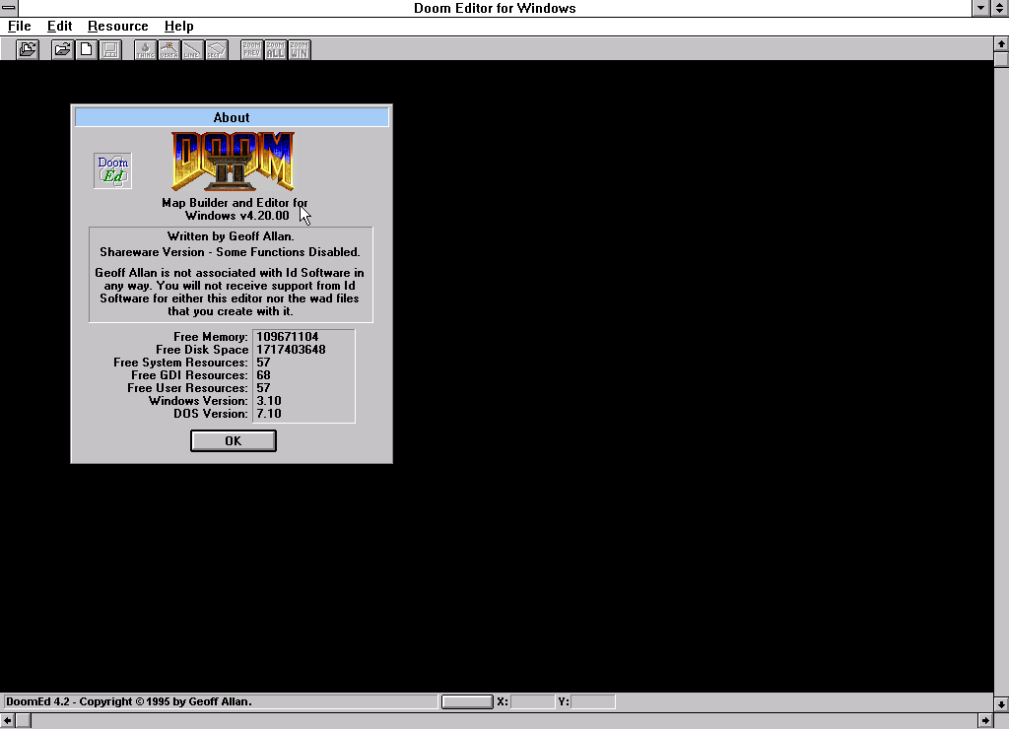Select the Line editing mode tool
Screen dimensions: 1009x729
pos(192,49)
